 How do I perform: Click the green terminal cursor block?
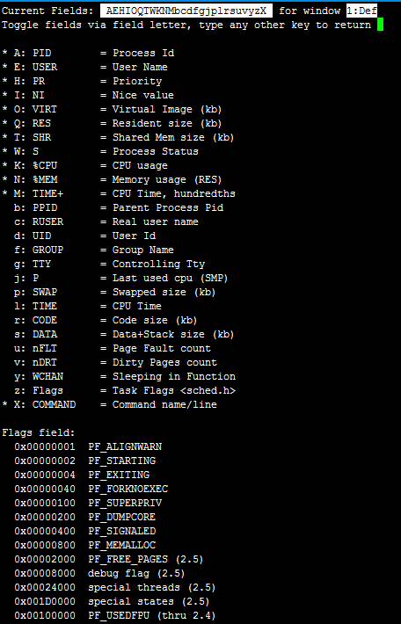(x=380, y=25)
